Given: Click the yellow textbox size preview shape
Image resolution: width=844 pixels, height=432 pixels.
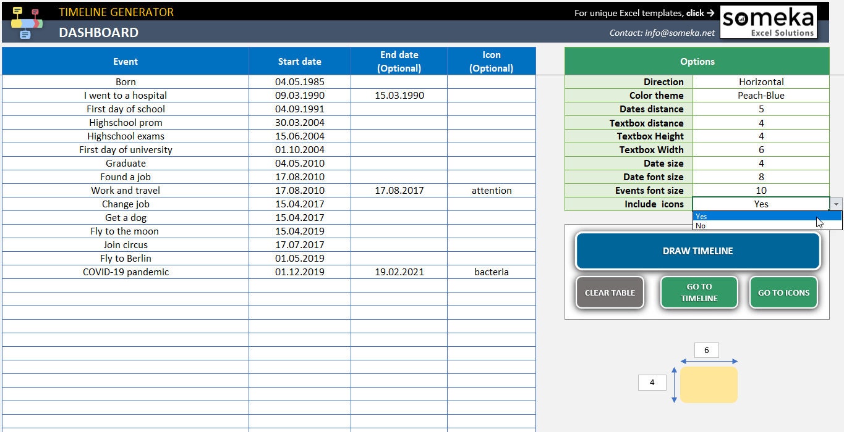Looking at the screenshot, I should tap(709, 384).
